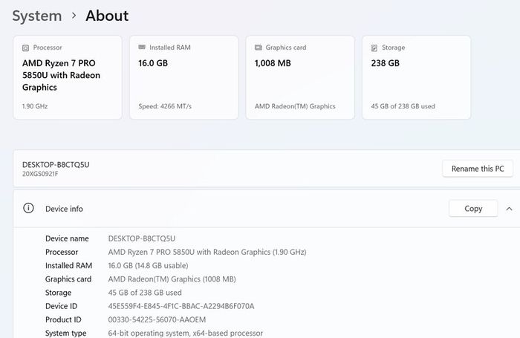Open the Installed RAM summary card
This screenshot has height=338, width=520.
click(183, 77)
